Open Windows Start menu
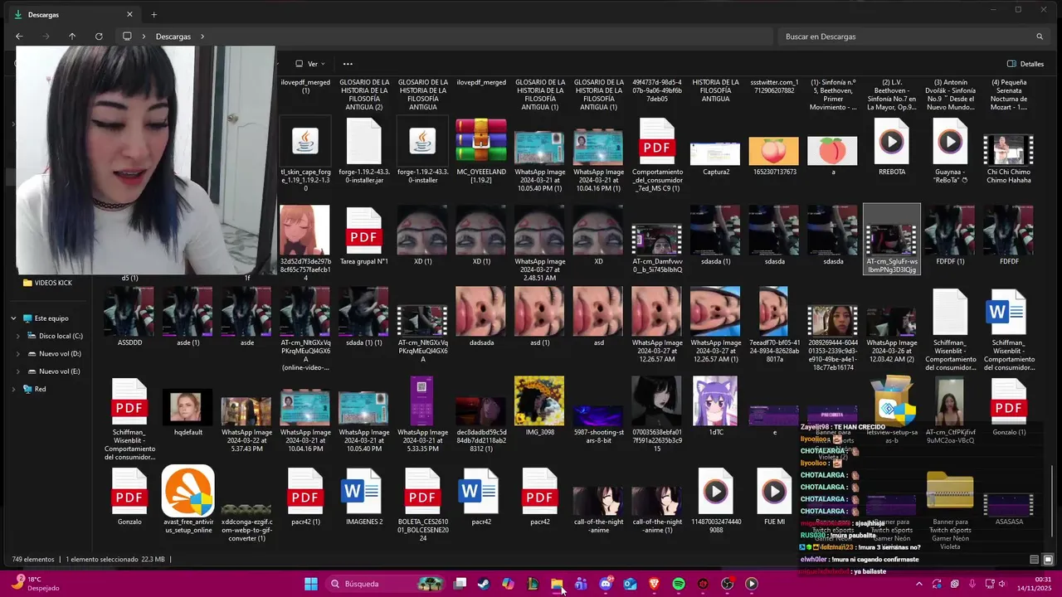Image resolution: width=1062 pixels, height=597 pixels. tap(310, 584)
